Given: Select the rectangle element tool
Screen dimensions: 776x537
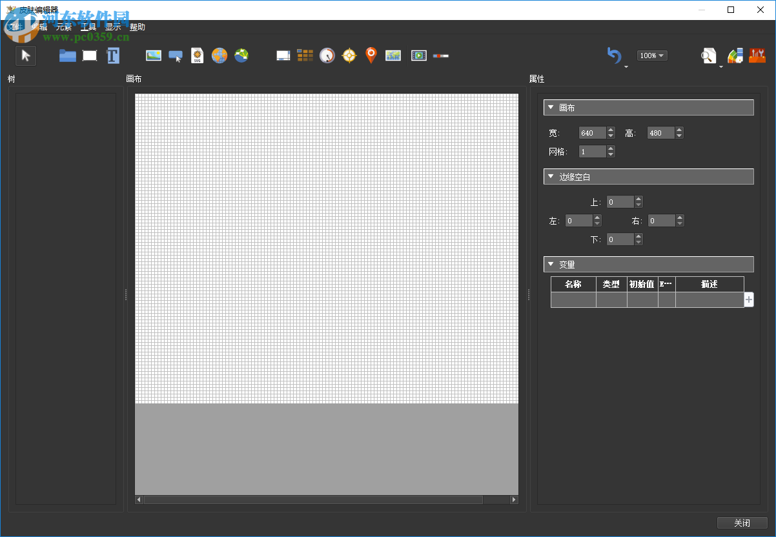Looking at the screenshot, I should [90, 56].
